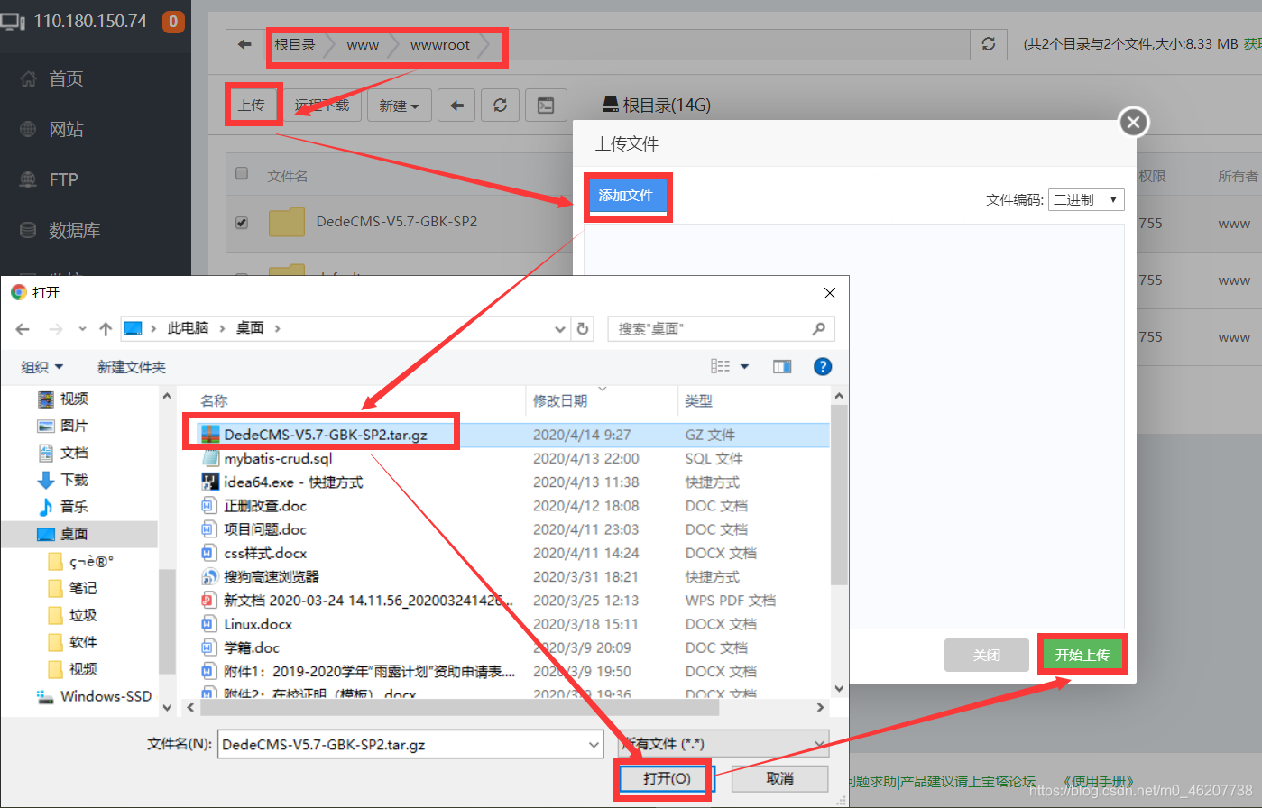
Task: Select css样式.docx in the file list
Action: click(x=265, y=553)
